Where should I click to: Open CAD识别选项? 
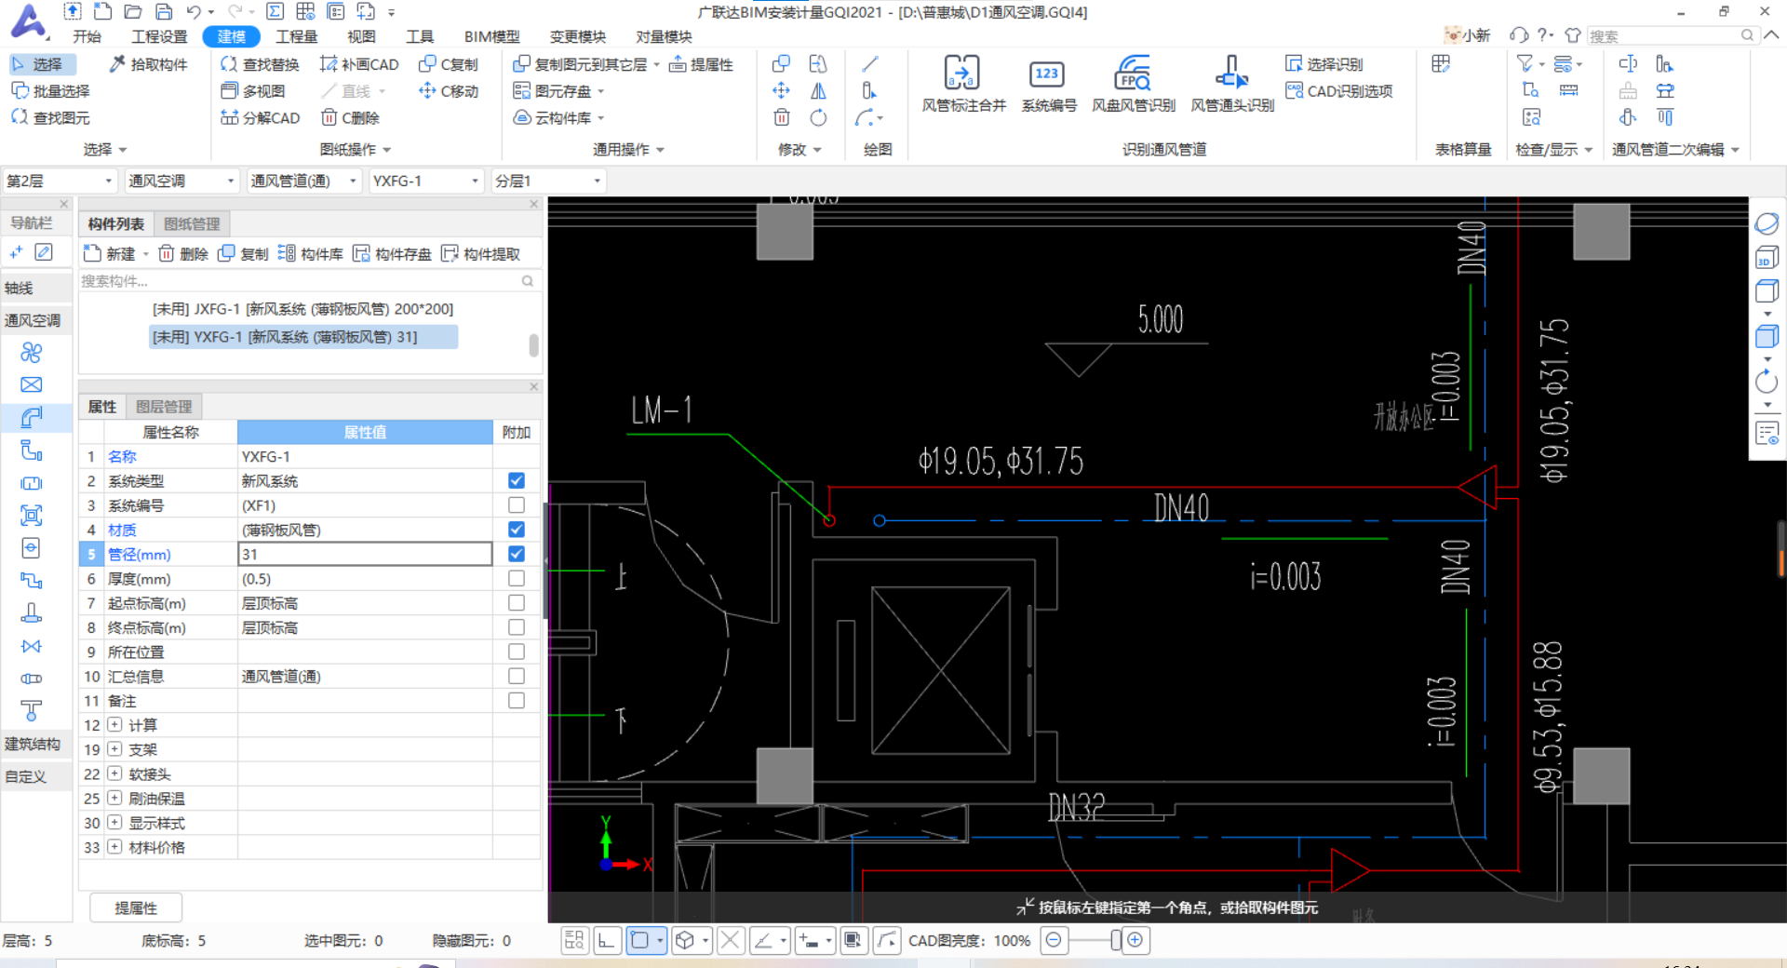[x=1339, y=91]
